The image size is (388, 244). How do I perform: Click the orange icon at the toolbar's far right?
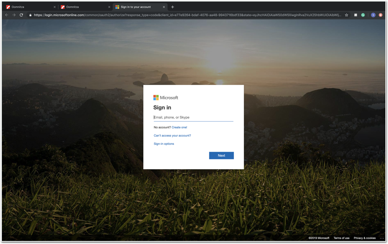coord(380,15)
